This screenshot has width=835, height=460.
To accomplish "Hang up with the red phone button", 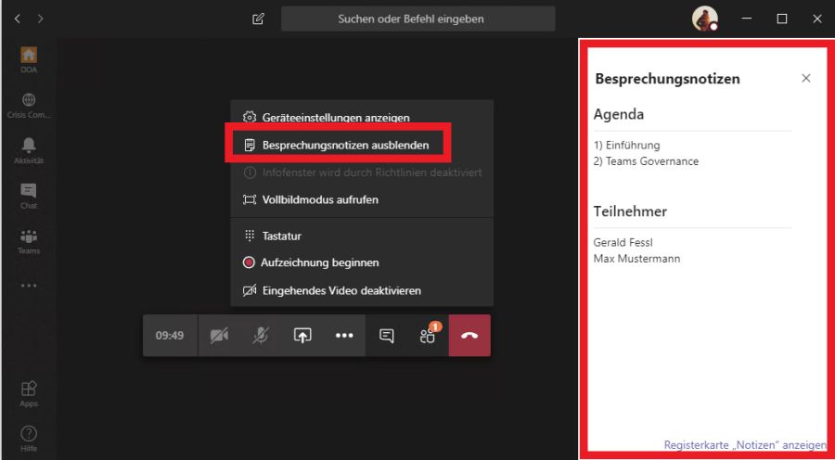I will pyautogui.click(x=469, y=336).
